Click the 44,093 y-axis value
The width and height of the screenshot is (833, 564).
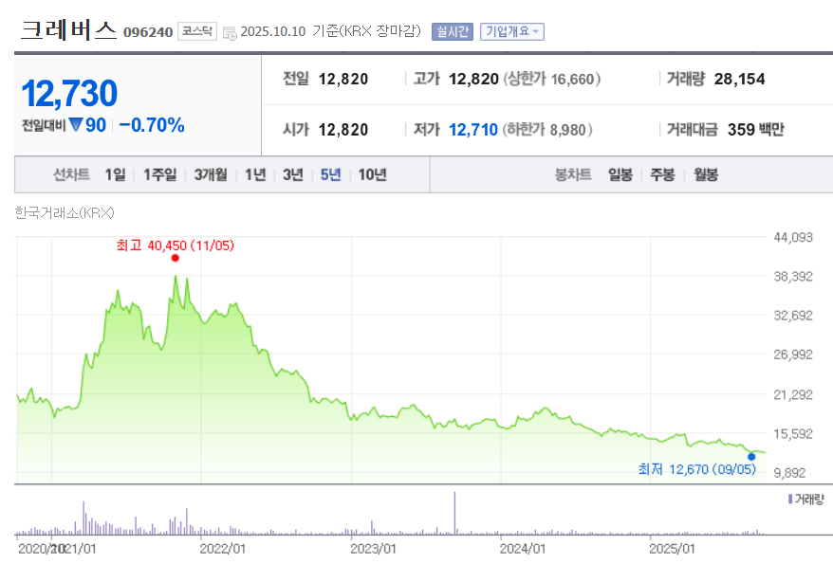(793, 238)
